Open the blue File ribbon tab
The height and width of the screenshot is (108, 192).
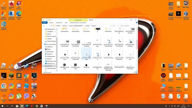coord(45,23)
